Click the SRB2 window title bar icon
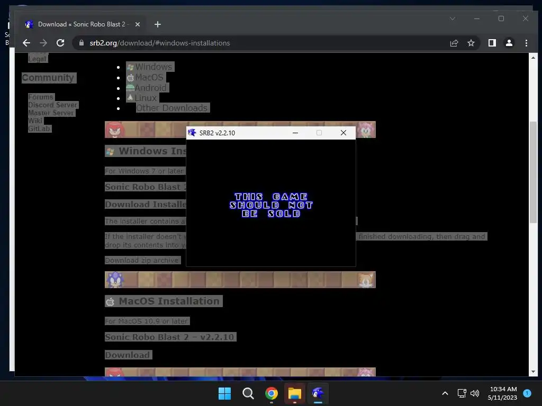Screen dimensions: 542x406 [x=192, y=133]
